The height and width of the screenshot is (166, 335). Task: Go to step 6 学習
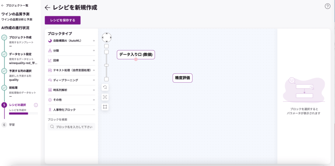(12, 125)
